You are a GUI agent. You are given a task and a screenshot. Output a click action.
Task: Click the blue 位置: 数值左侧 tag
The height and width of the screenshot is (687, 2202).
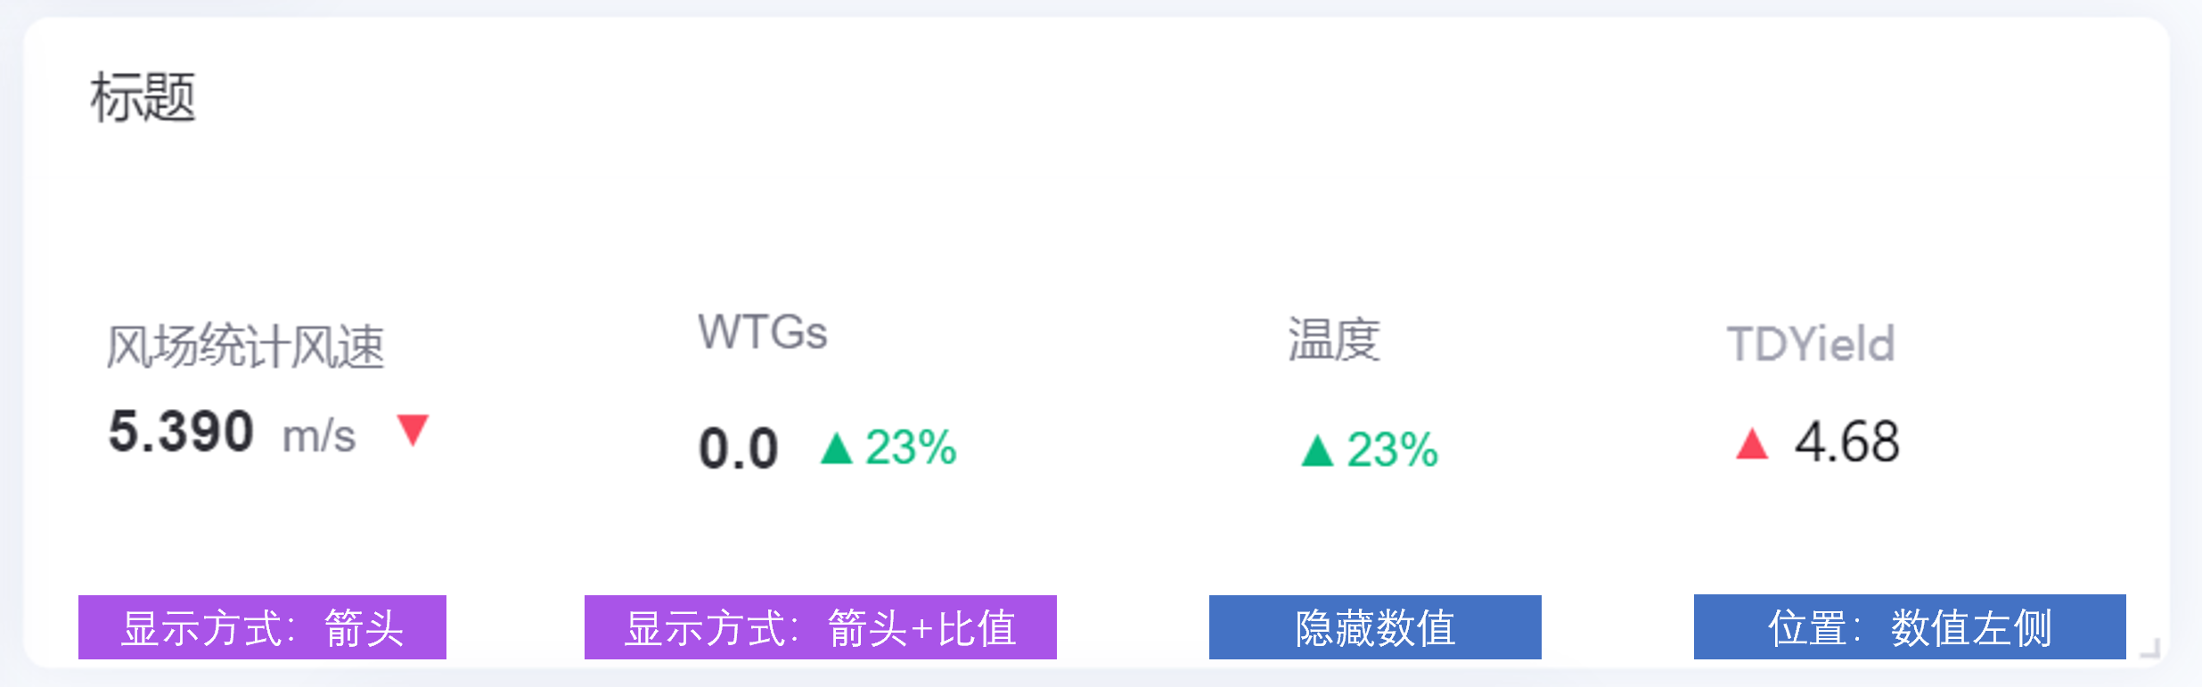(x=1910, y=627)
